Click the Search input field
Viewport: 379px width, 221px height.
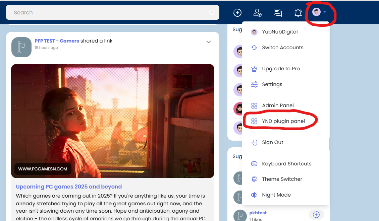[112, 12]
